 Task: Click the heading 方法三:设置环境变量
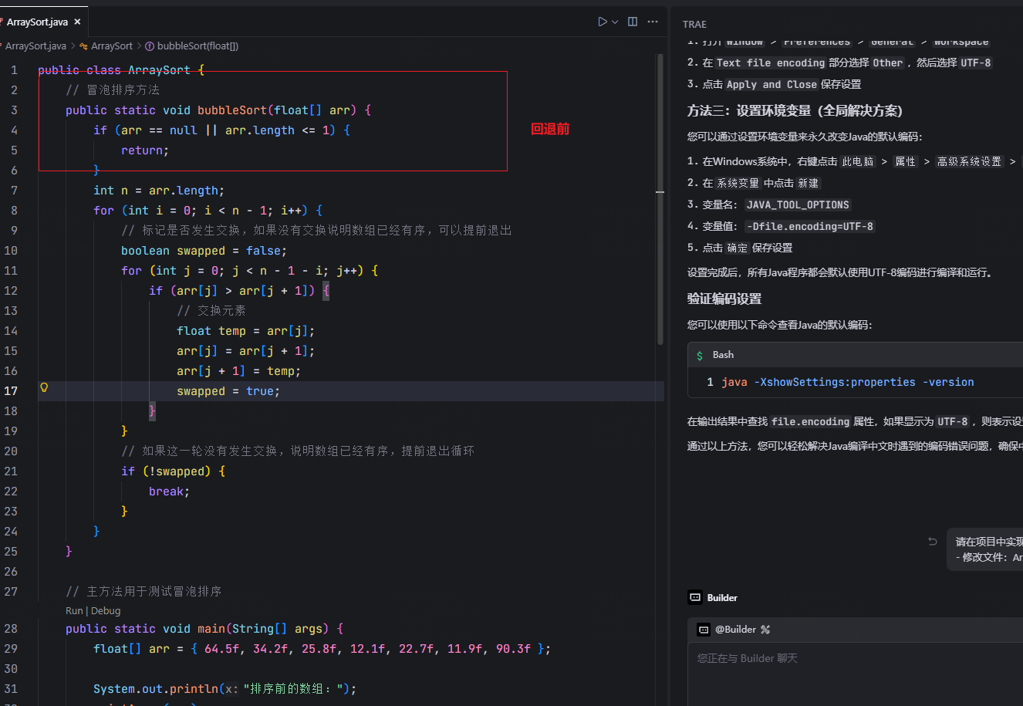tap(795, 110)
